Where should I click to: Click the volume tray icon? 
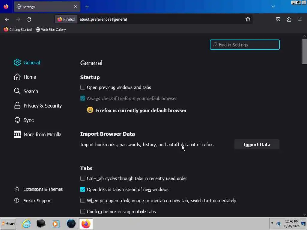tap(278, 223)
